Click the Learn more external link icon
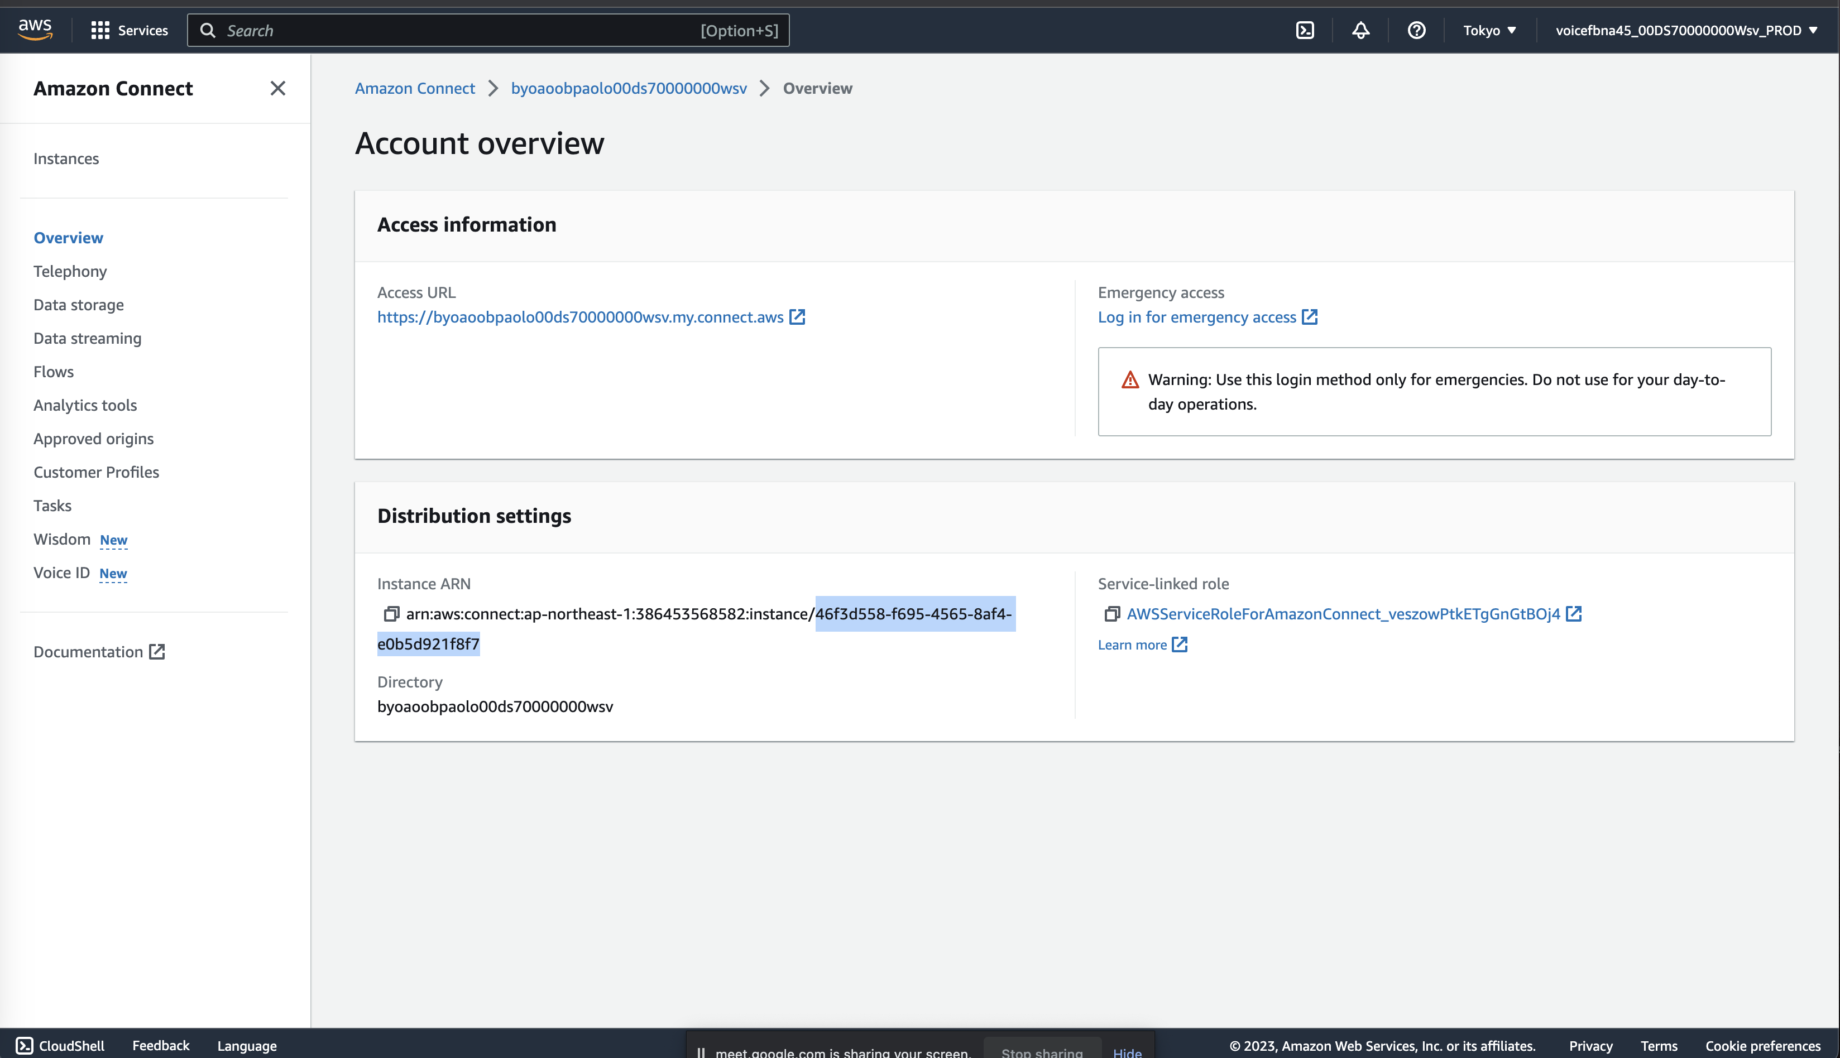Image resolution: width=1840 pixels, height=1058 pixels. 1180,645
